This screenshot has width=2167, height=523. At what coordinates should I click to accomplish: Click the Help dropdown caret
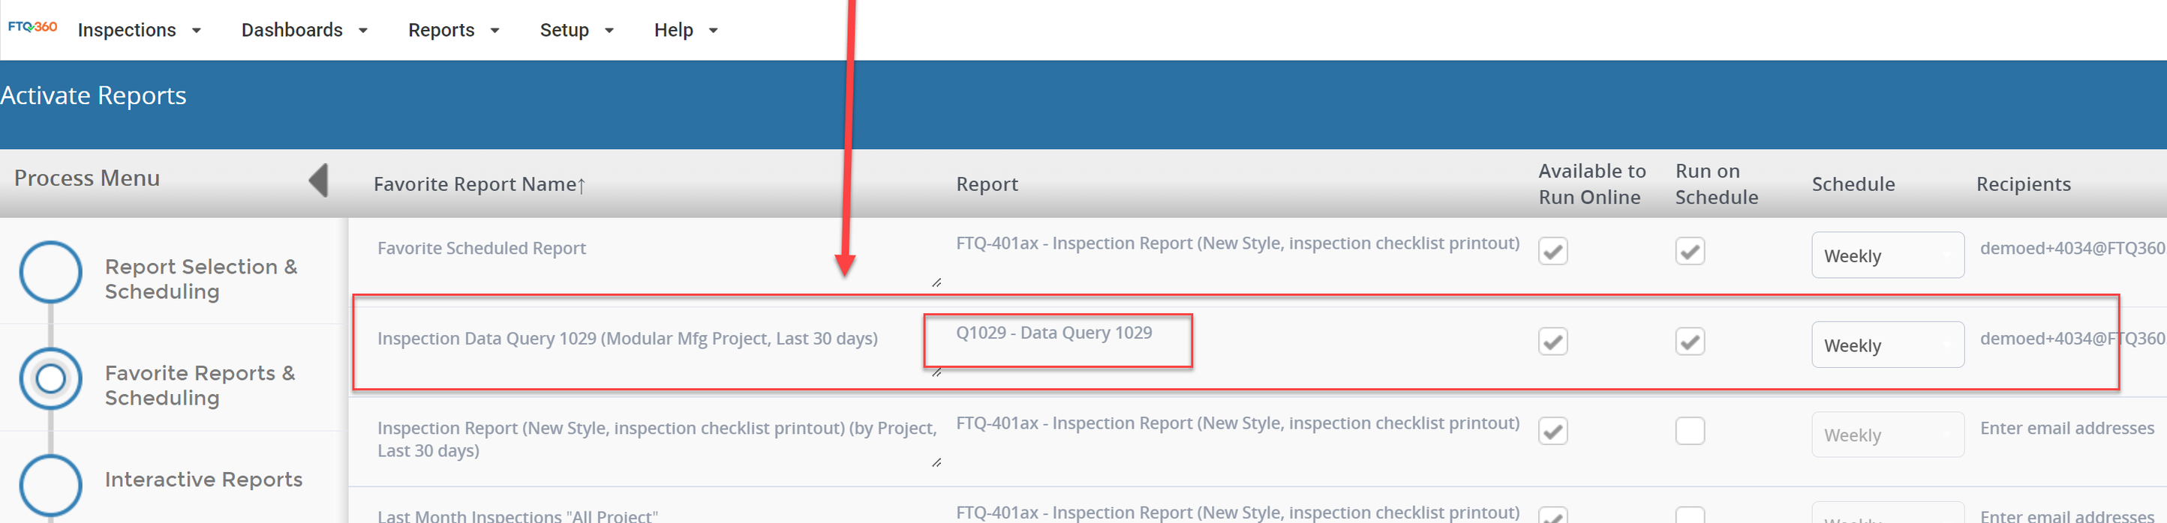tap(714, 31)
